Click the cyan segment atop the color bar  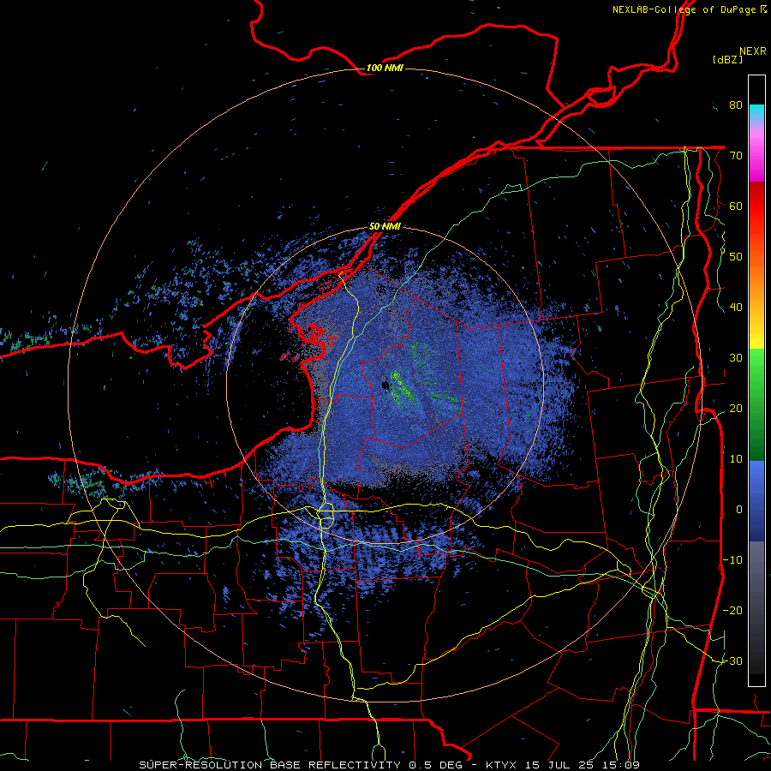(756, 113)
